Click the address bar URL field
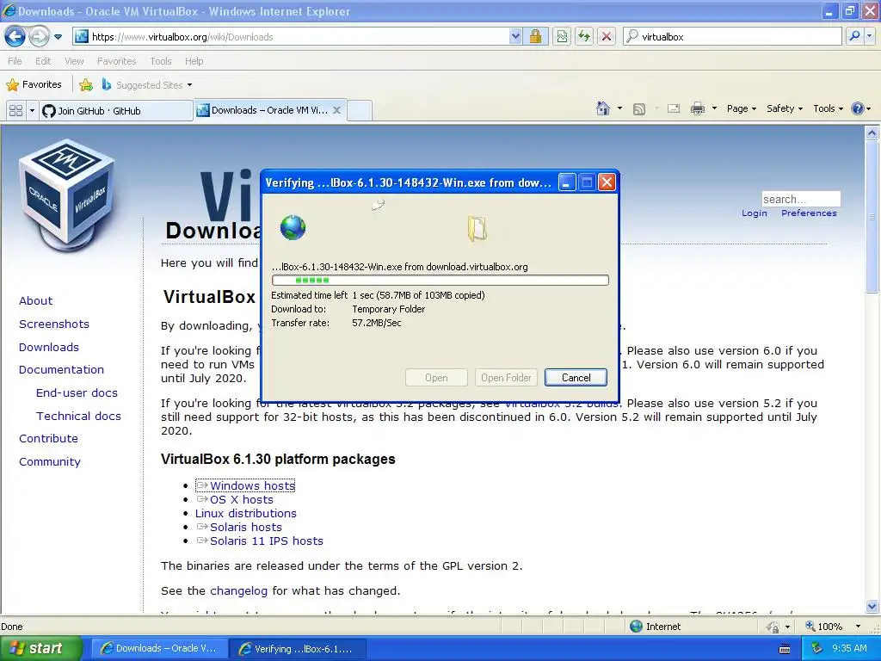Screen dimensions: 881x661 coord(291,36)
